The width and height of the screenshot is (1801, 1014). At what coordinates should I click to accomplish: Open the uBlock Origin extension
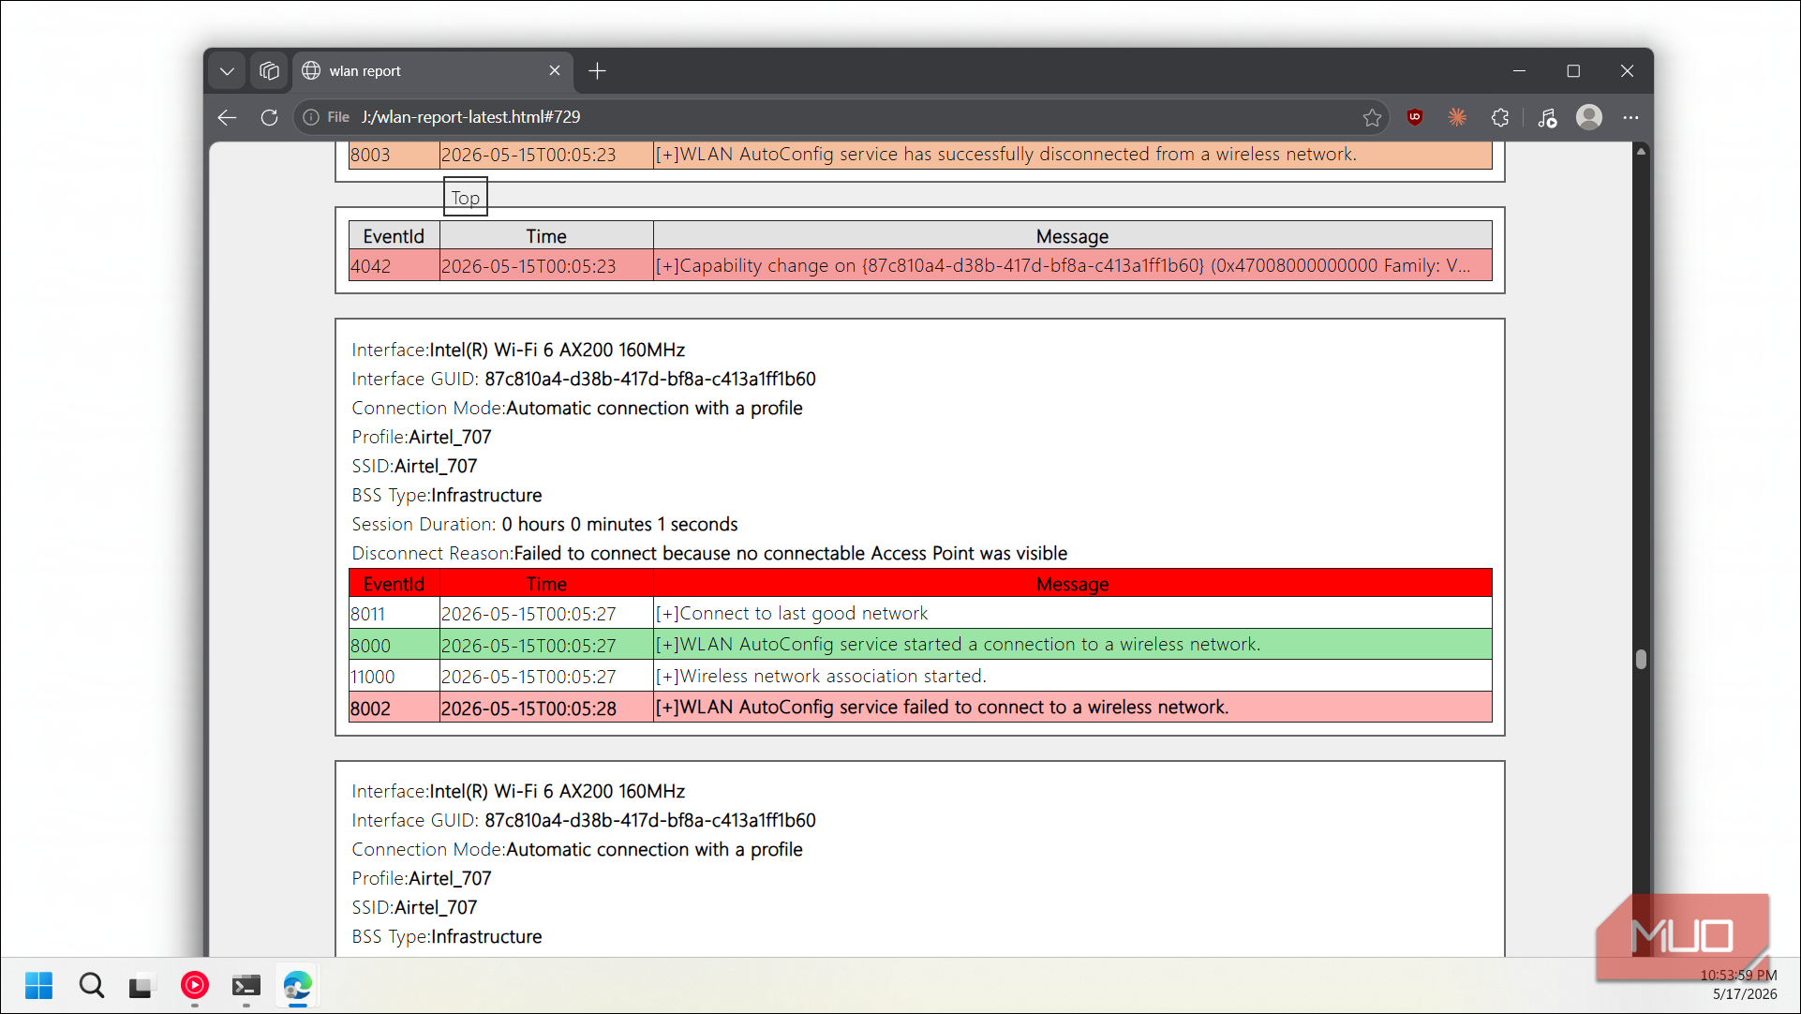[x=1415, y=117]
